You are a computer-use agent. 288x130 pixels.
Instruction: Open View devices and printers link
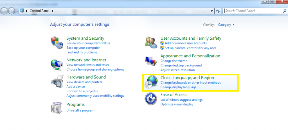[x=84, y=82]
